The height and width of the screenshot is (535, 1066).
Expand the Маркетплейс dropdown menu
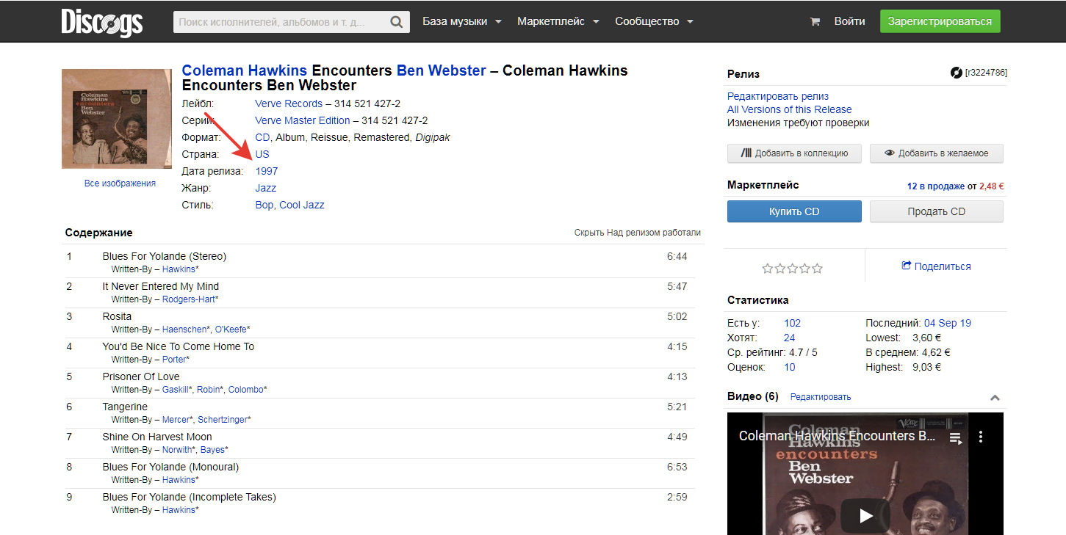pyautogui.click(x=558, y=21)
